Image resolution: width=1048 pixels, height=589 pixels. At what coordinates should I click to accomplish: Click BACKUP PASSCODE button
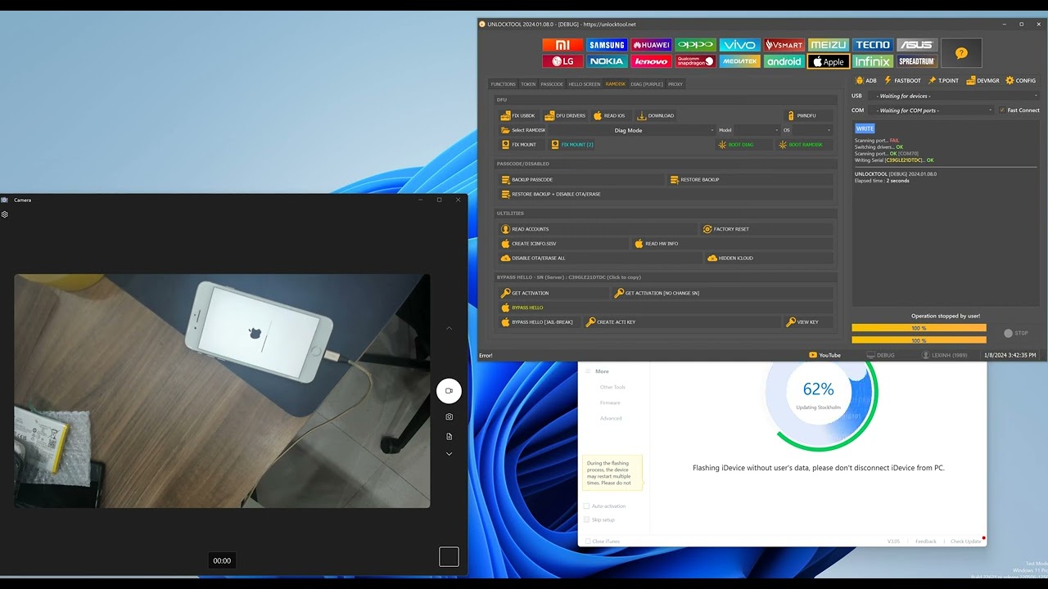582,179
